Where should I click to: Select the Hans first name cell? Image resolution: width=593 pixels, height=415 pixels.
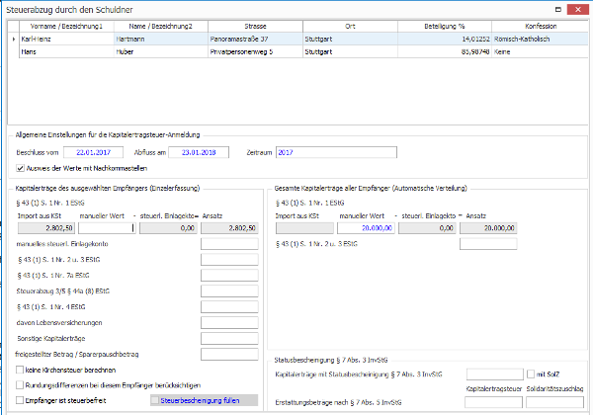66,51
